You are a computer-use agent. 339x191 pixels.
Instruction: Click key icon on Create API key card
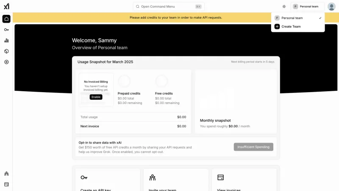[84, 177]
